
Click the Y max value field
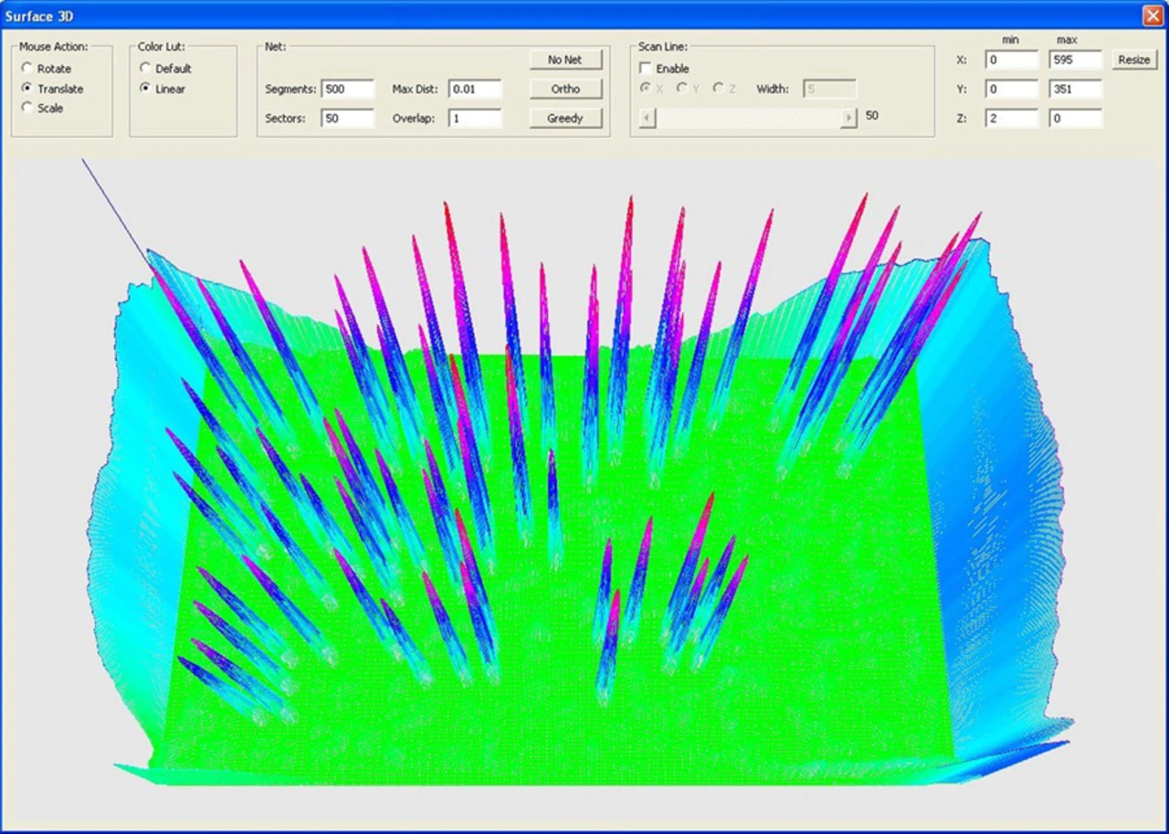1075,90
